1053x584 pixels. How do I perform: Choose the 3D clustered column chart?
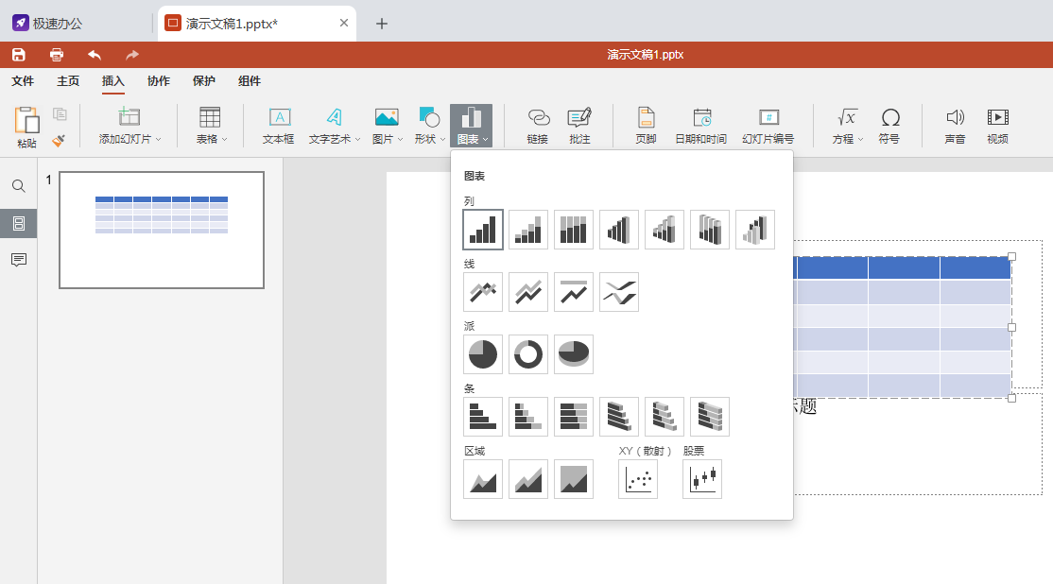click(619, 230)
